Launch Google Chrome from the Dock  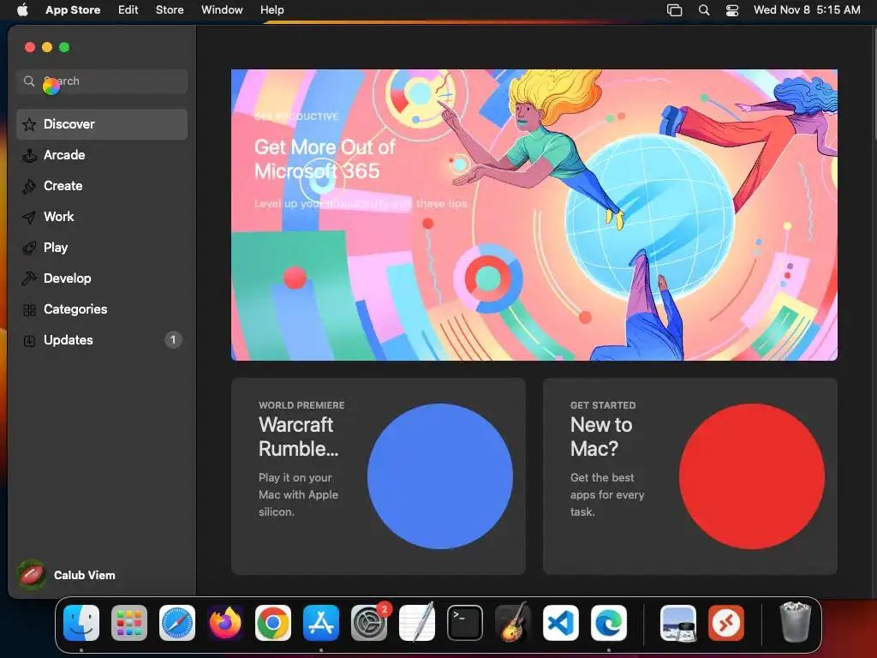tap(273, 623)
